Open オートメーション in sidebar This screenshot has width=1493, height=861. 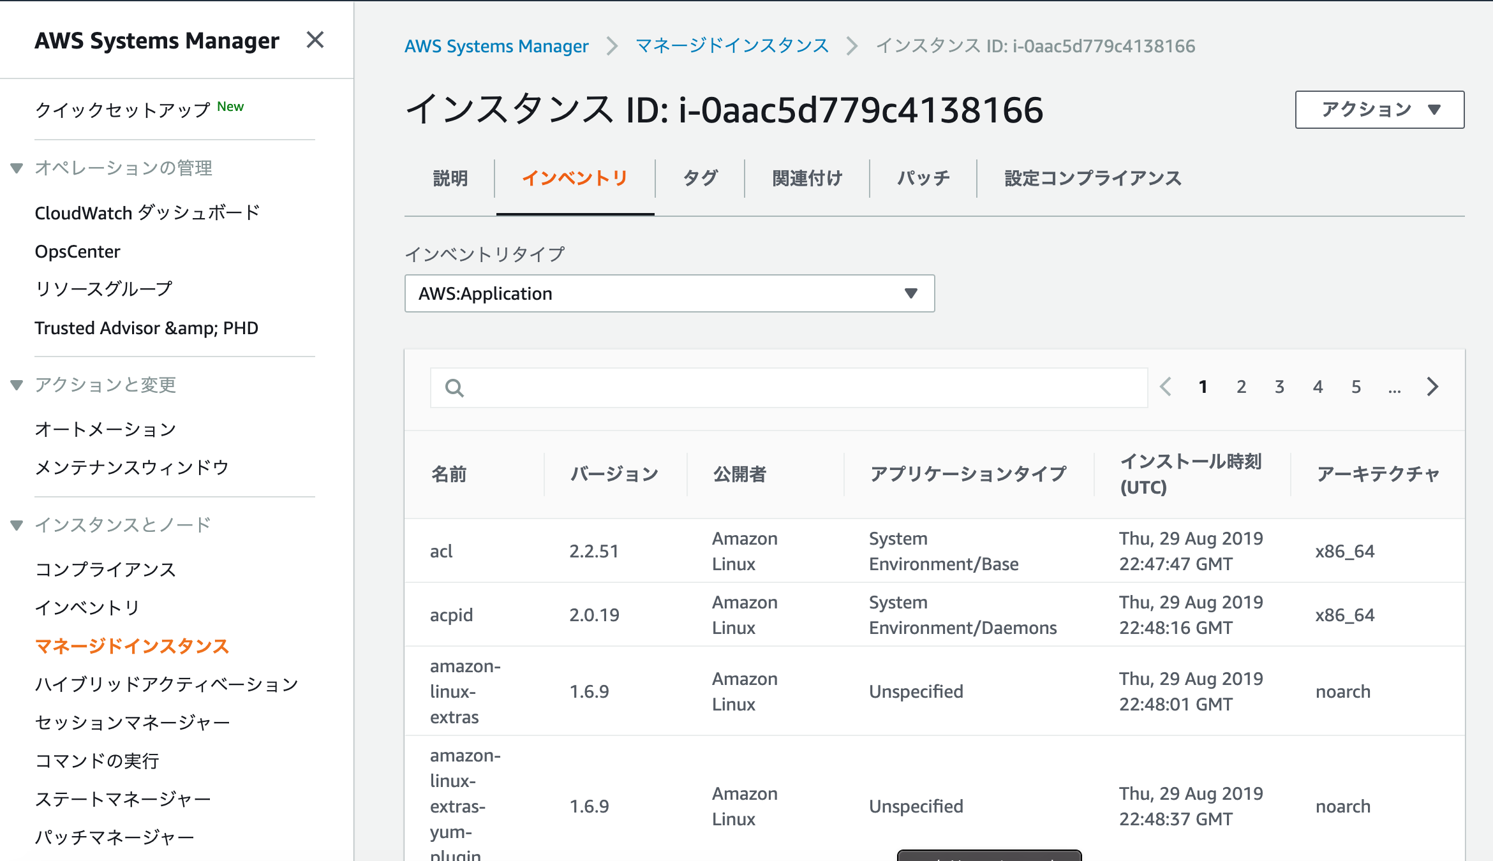click(105, 429)
